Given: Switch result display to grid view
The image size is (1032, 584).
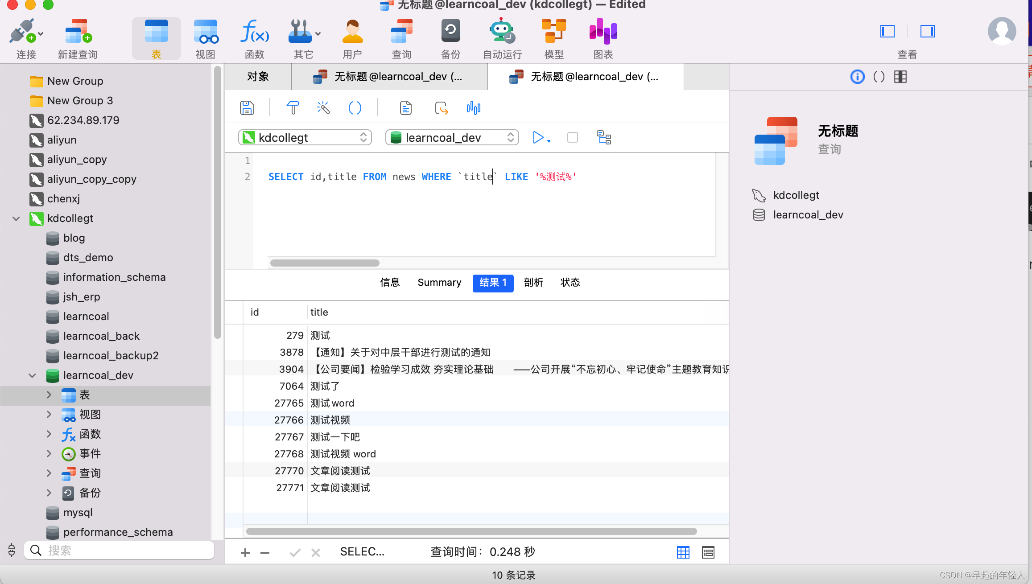Looking at the screenshot, I should point(683,552).
